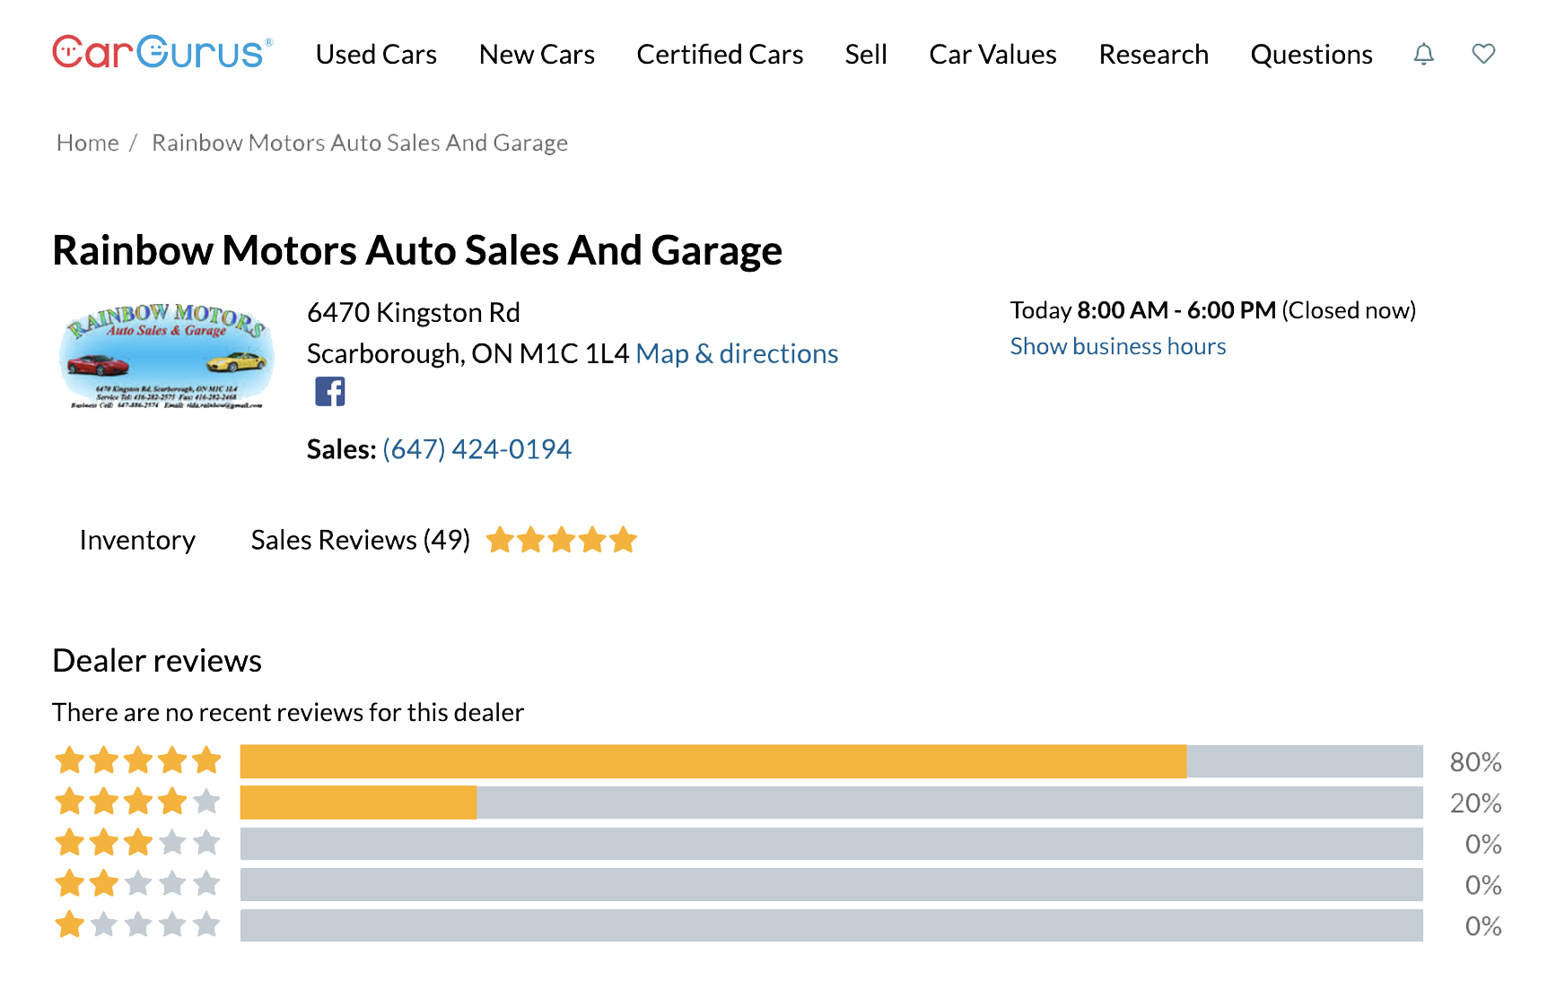The width and height of the screenshot is (1556, 981).
Task: Click the CarGurus logo
Action: (x=162, y=53)
